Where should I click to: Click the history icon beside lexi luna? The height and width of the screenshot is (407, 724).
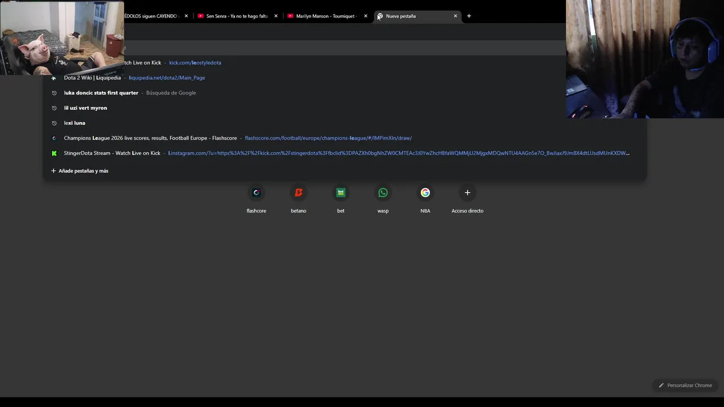point(54,123)
